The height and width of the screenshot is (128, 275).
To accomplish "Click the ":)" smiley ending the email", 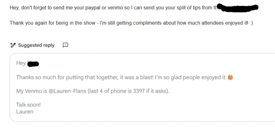I will click(251, 23).
